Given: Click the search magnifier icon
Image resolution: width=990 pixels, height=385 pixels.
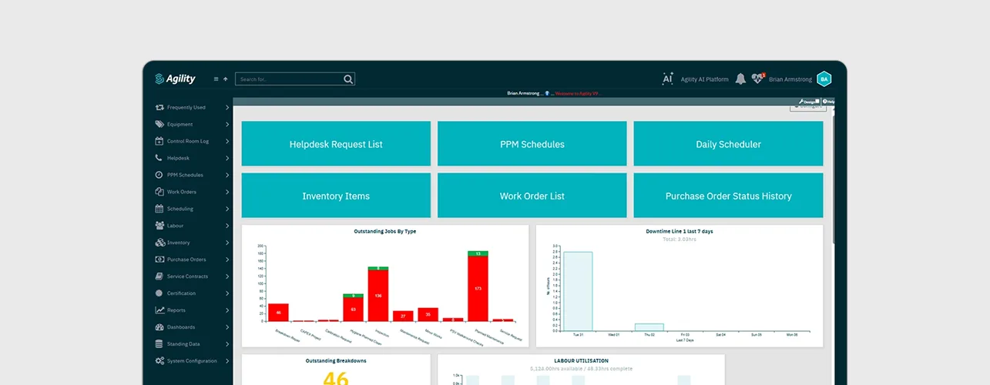Looking at the screenshot, I should coord(348,79).
